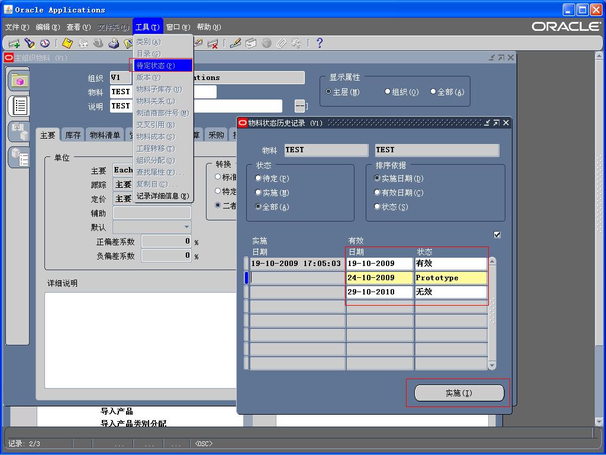Select the greyed numbered-list cube sidebar icon

[20, 157]
